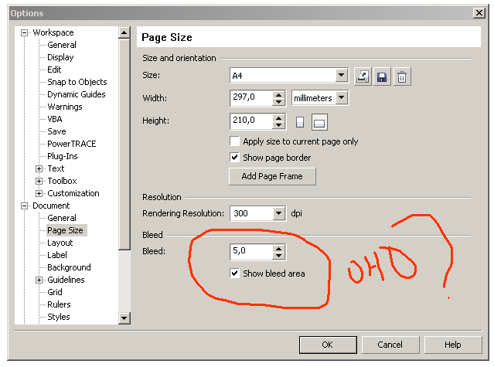
Task: Click the Cancel button
Action: [x=390, y=345]
